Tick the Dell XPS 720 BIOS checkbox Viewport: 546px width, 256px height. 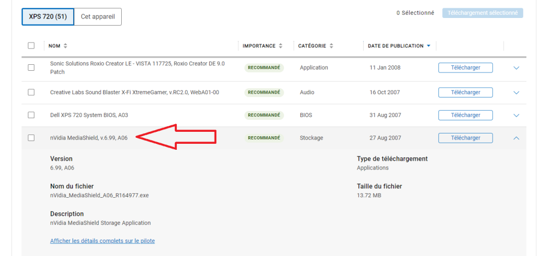[x=31, y=115]
